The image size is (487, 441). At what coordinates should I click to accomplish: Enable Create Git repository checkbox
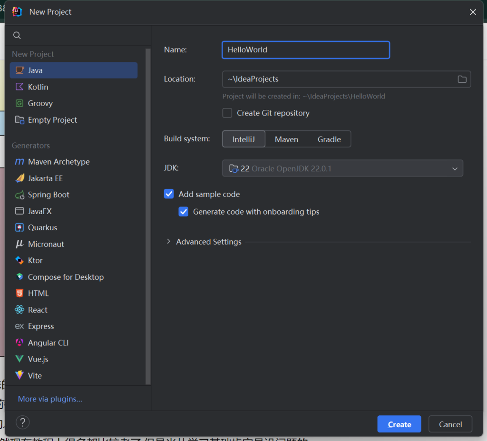point(227,113)
